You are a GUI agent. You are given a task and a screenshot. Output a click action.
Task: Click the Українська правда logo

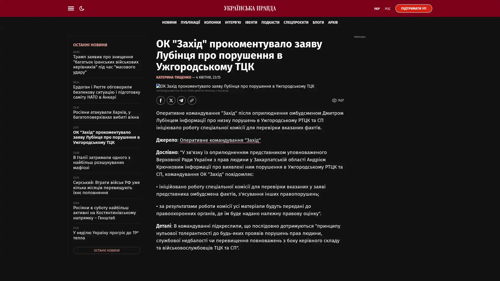tap(250, 8)
